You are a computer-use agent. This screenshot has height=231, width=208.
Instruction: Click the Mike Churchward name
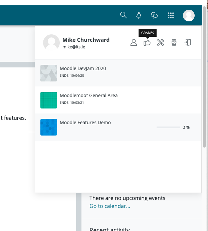tap(86, 40)
